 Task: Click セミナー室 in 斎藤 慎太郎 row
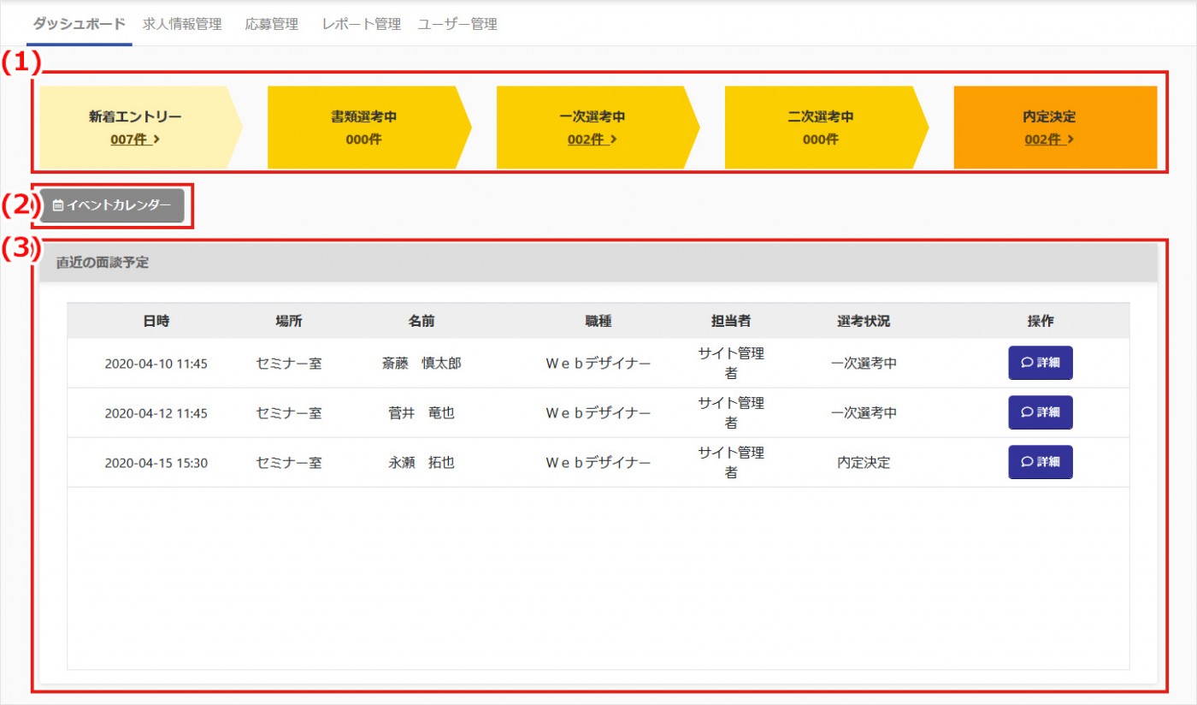pyautogui.click(x=288, y=364)
